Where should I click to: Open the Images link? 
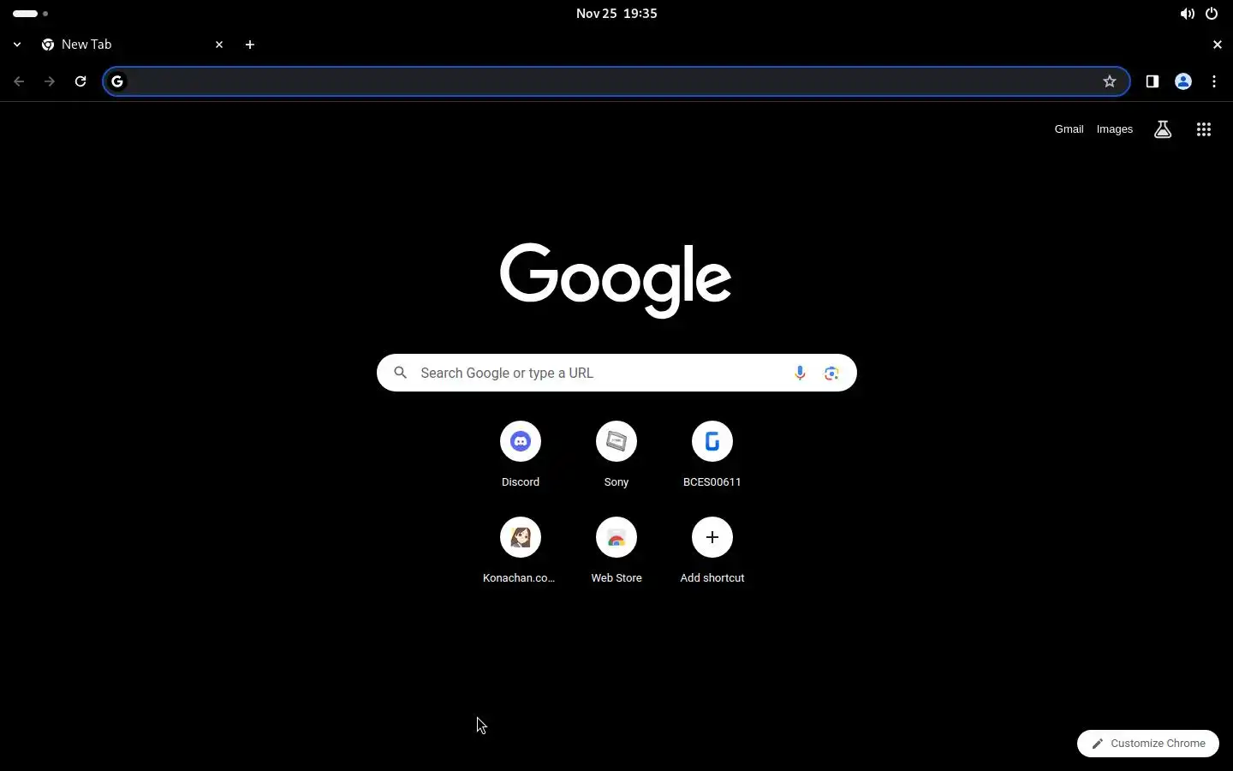point(1115,129)
